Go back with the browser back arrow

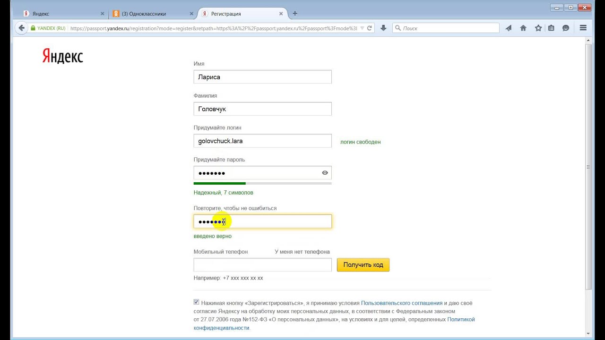point(21,28)
